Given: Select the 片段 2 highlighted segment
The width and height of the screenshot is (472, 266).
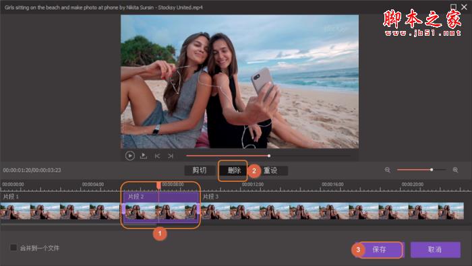Looking at the screenshot, I should (160, 207).
